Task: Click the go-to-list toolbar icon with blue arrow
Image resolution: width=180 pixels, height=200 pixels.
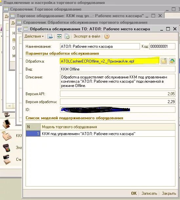Action: tap(50, 36)
